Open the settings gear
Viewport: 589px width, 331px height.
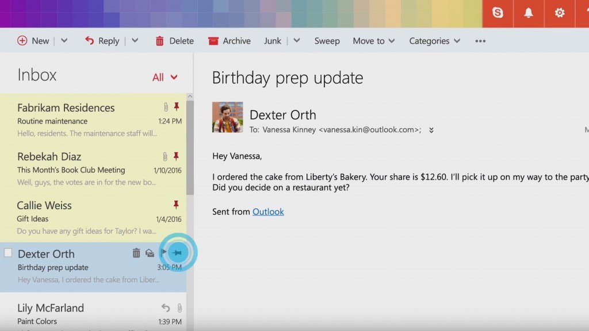pyautogui.click(x=559, y=13)
